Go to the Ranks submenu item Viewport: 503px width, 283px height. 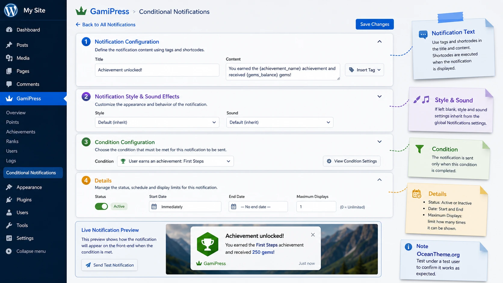[12, 141]
